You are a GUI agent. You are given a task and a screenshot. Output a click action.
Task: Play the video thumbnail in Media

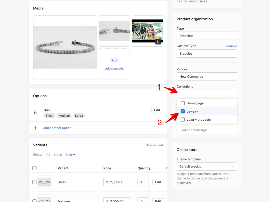point(158,41)
